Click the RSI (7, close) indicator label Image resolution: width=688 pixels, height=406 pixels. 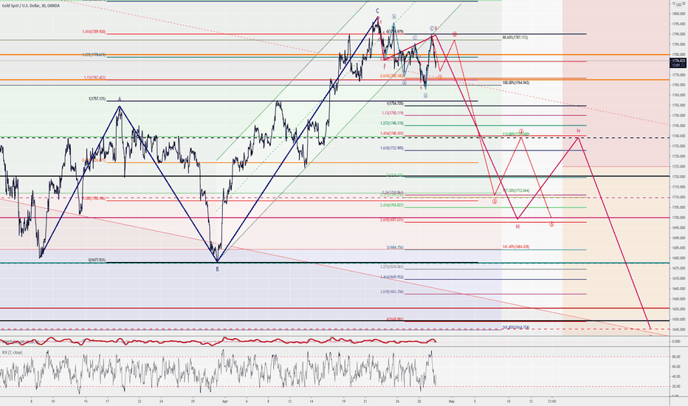pyautogui.click(x=13, y=352)
